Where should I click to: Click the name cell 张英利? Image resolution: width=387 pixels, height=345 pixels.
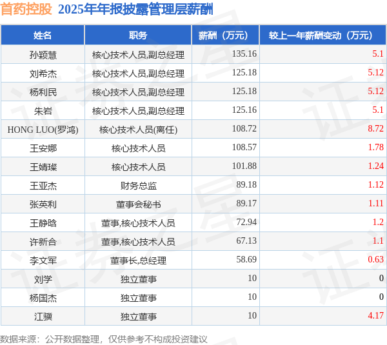pos(43,204)
